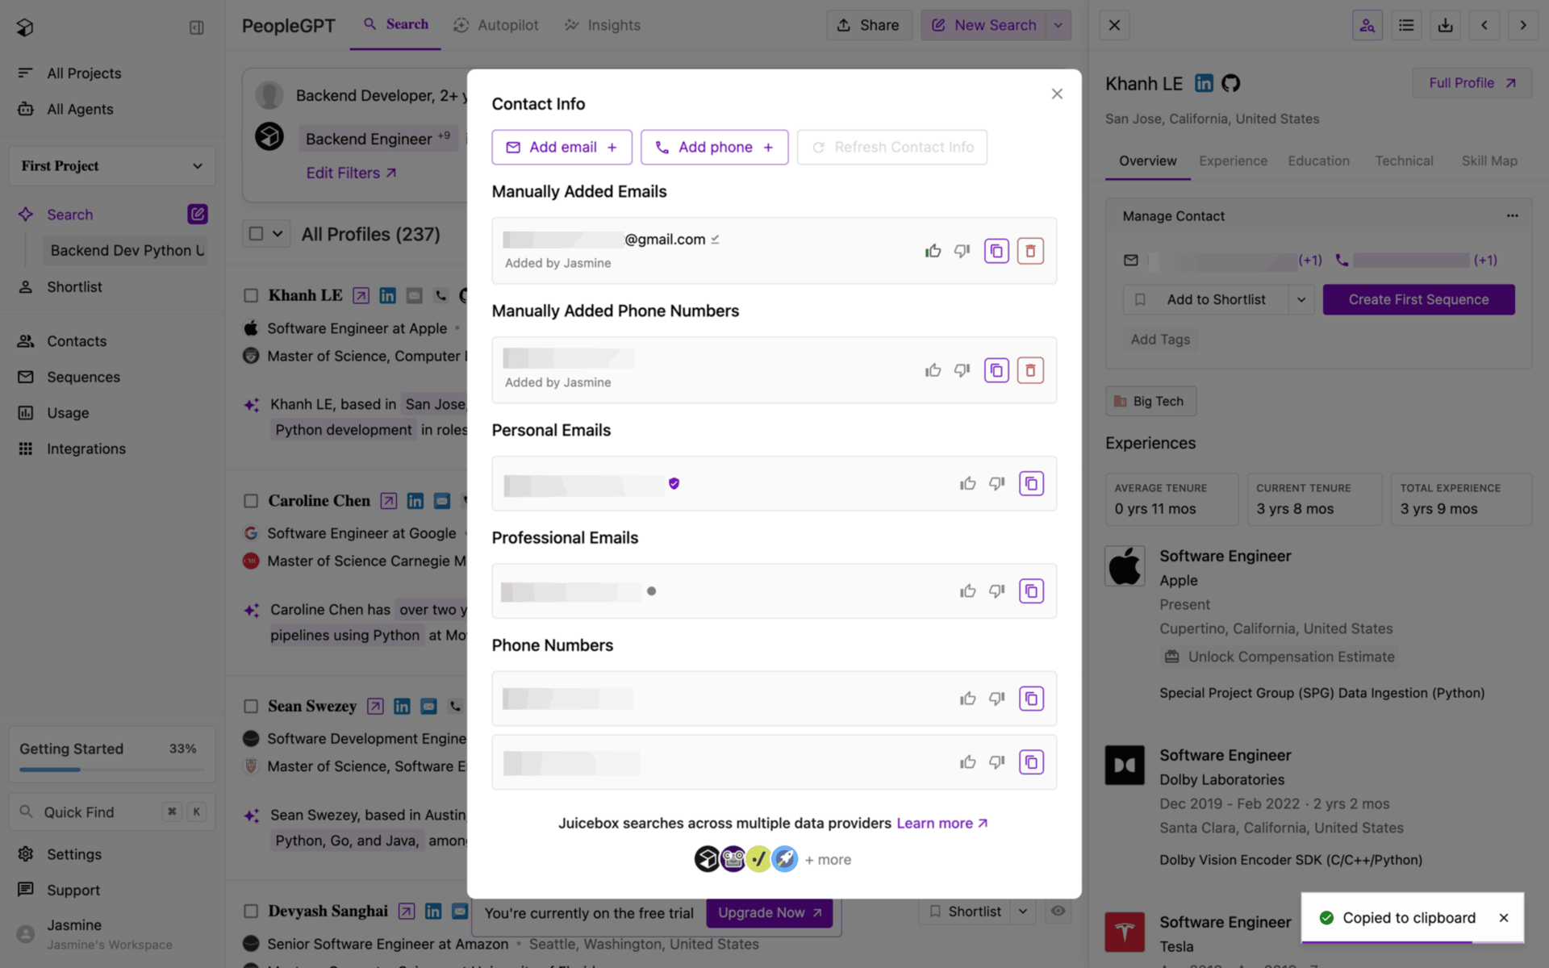1549x968 pixels.
Task: Dismiss the Copied to clipboard toast
Action: (1503, 918)
